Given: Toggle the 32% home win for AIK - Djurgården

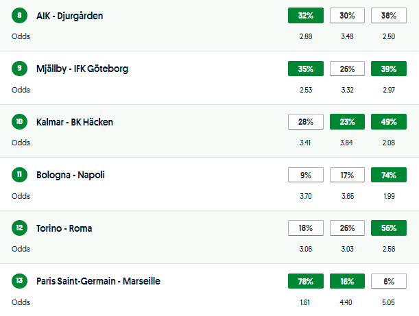Looking at the screenshot, I should click(306, 16).
